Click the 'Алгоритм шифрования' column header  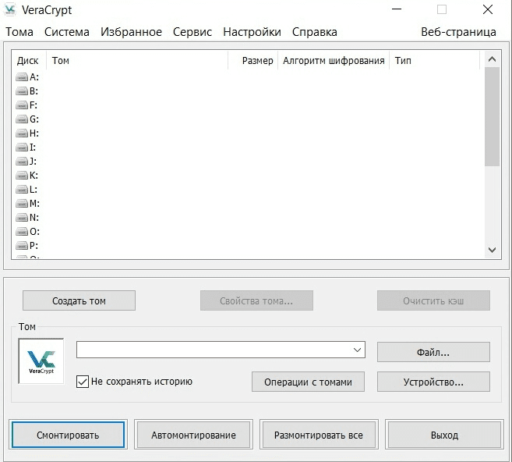tap(334, 61)
